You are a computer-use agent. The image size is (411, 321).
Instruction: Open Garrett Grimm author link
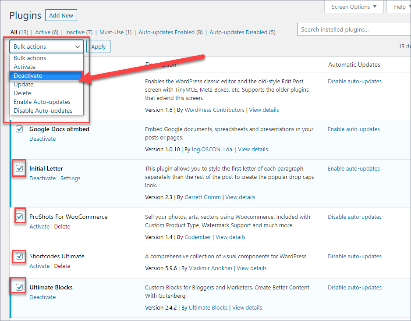point(202,197)
